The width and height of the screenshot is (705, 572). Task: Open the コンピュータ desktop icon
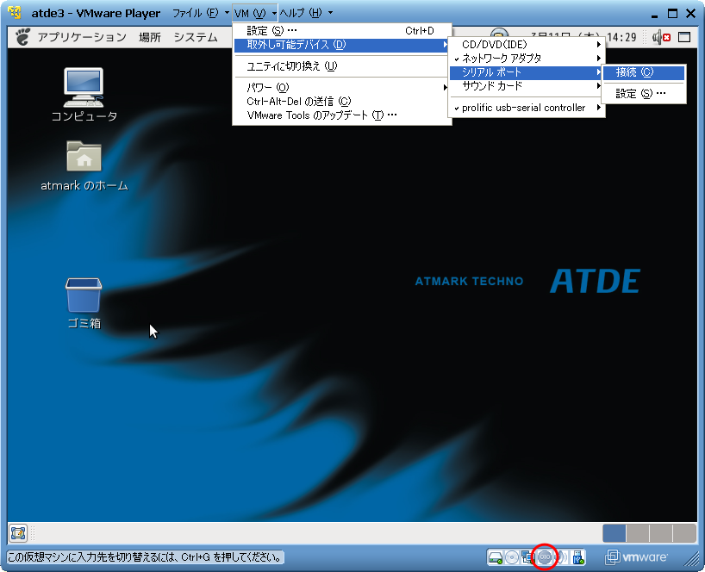84,95
